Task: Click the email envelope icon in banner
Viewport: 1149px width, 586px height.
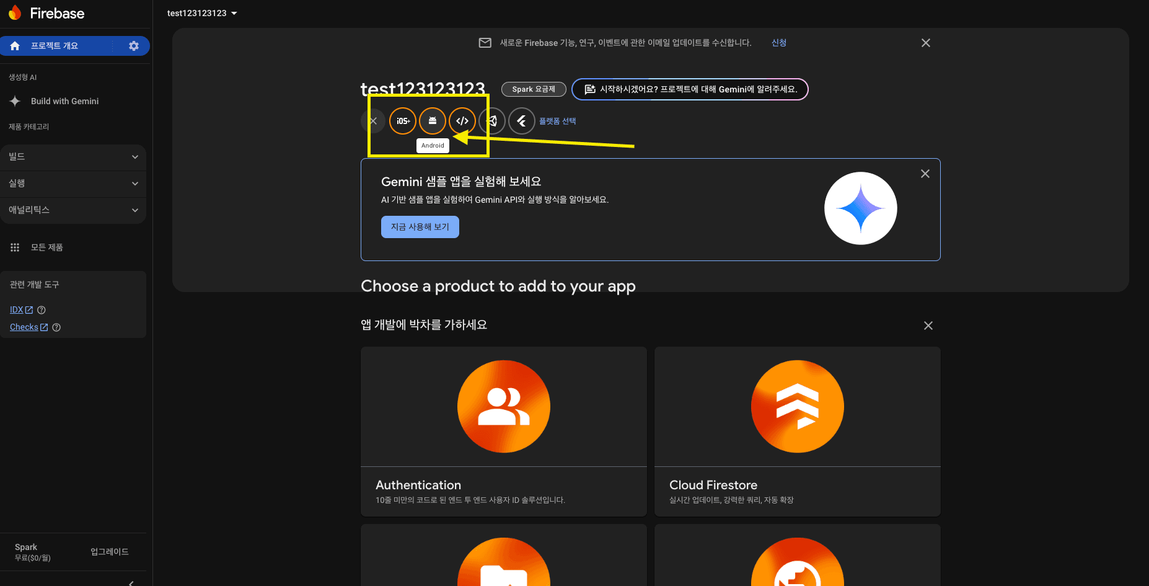Action: pyautogui.click(x=485, y=43)
